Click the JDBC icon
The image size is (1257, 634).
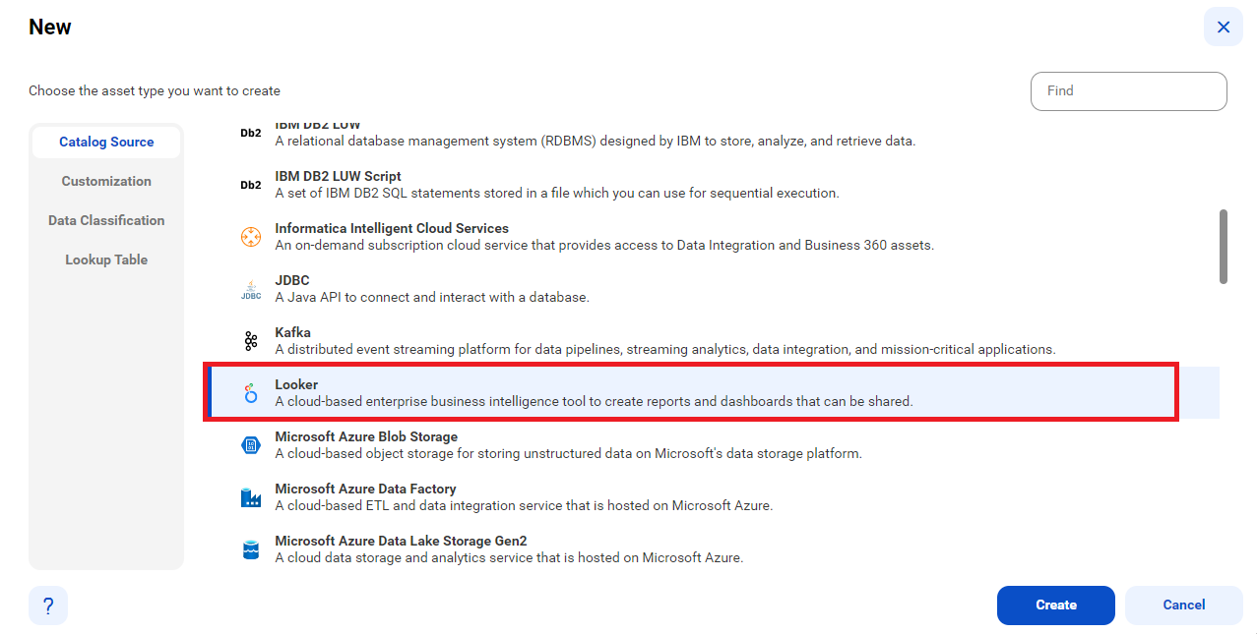pos(251,289)
